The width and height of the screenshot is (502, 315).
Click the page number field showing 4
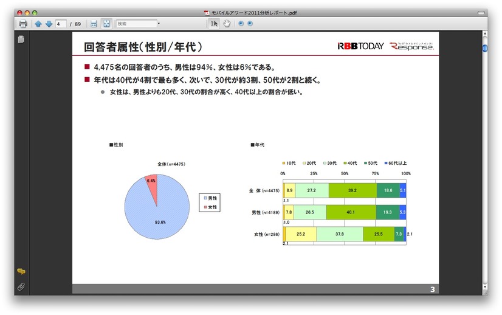click(61, 24)
